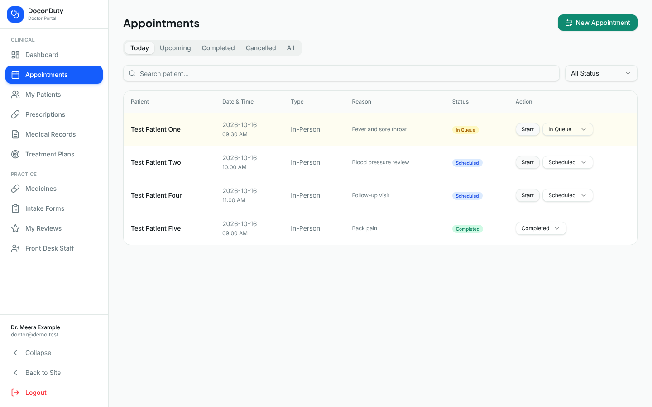Switch to the Today tab
Screen dimensions: 652x407
(x=139, y=48)
